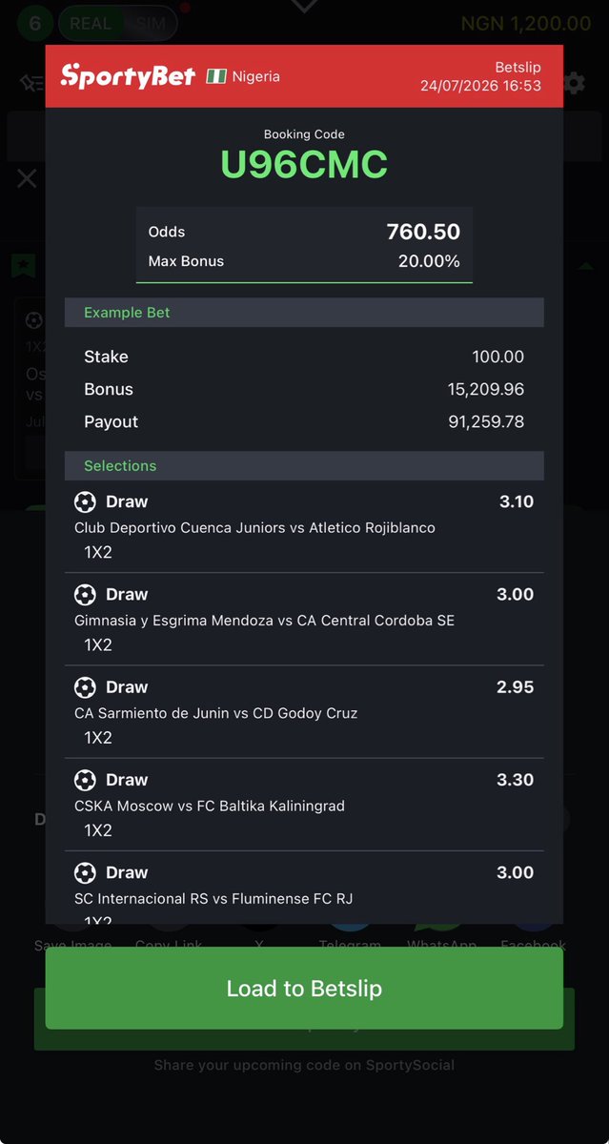Open the NGN 1,200.00 balance
Screen dimensions: 609x1144
pyautogui.click(x=526, y=23)
